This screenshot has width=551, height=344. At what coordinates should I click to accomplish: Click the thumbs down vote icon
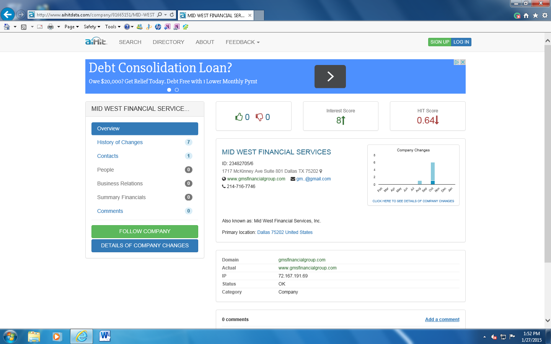(259, 117)
